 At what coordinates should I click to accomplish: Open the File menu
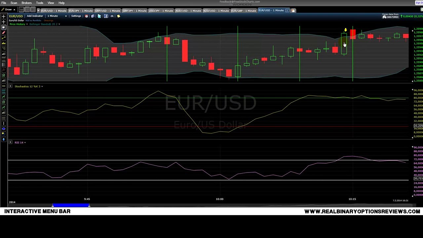(4, 3)
